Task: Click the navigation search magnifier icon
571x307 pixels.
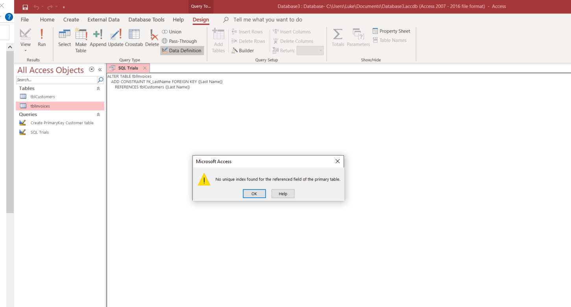Action: coord(100,80)
